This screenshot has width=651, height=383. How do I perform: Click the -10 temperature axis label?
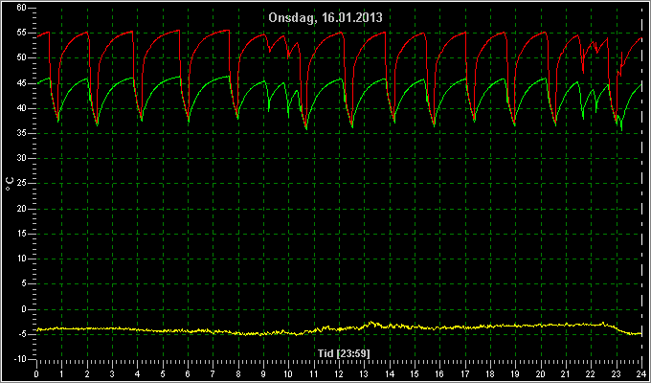[19, 359]
